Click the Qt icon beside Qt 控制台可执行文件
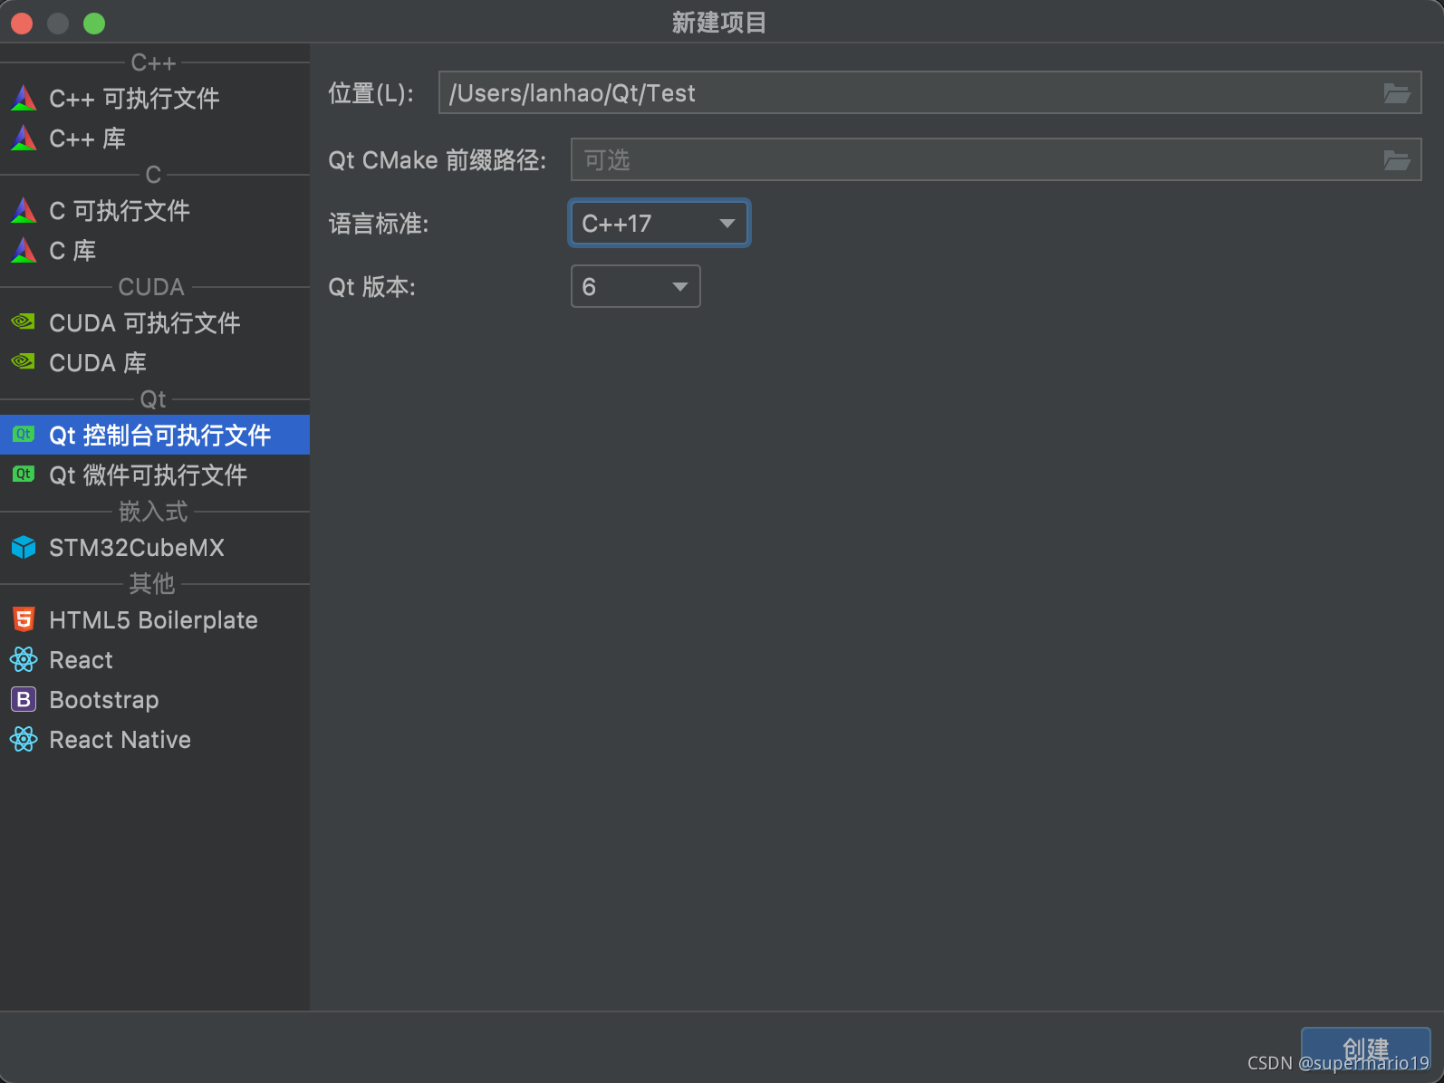The image size is (1444, 1083). point(24,435)
